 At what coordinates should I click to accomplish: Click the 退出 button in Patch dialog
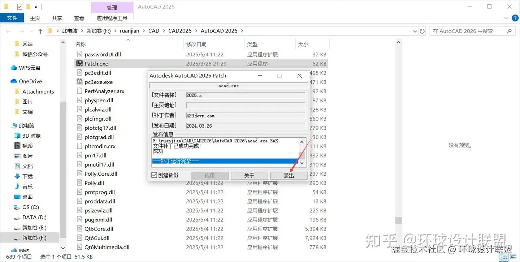[x=289, y=176]
